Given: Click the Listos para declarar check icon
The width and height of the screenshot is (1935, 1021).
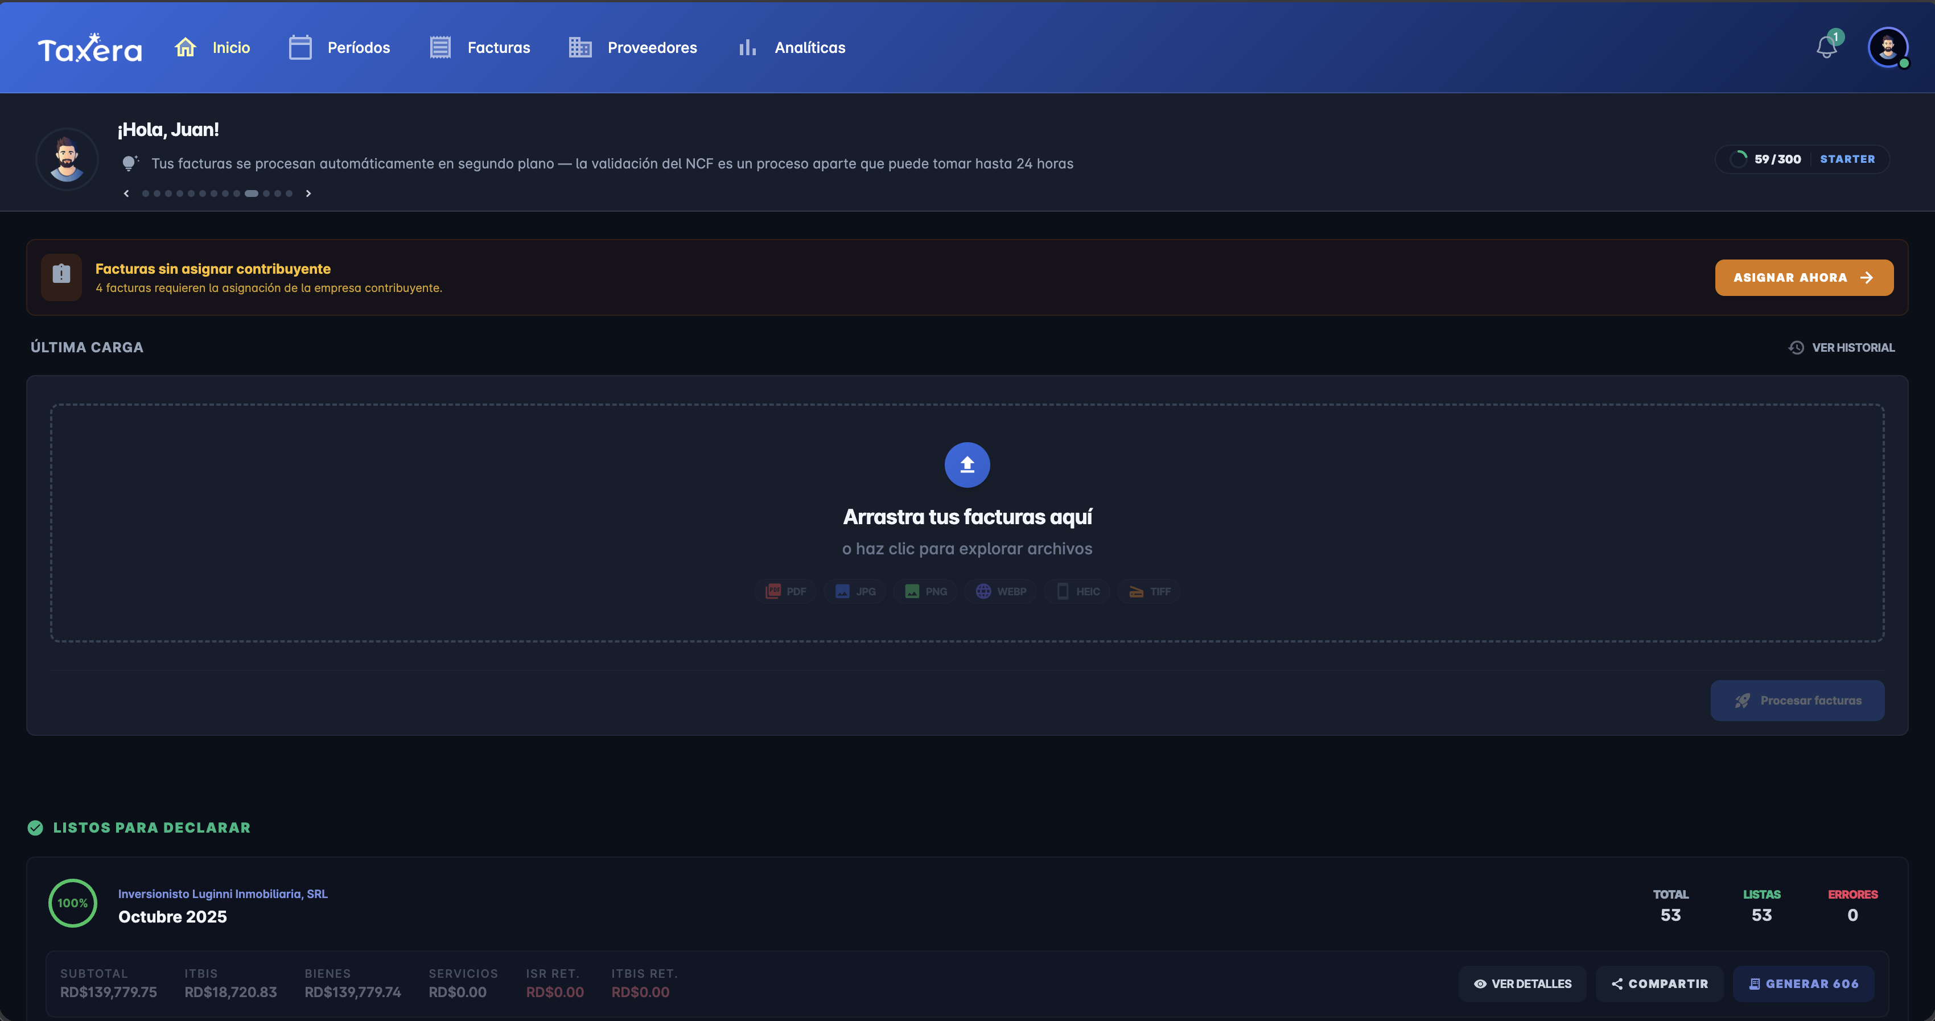Looking at the screenshot, I should pyautogui.click(x=35, y=827).
